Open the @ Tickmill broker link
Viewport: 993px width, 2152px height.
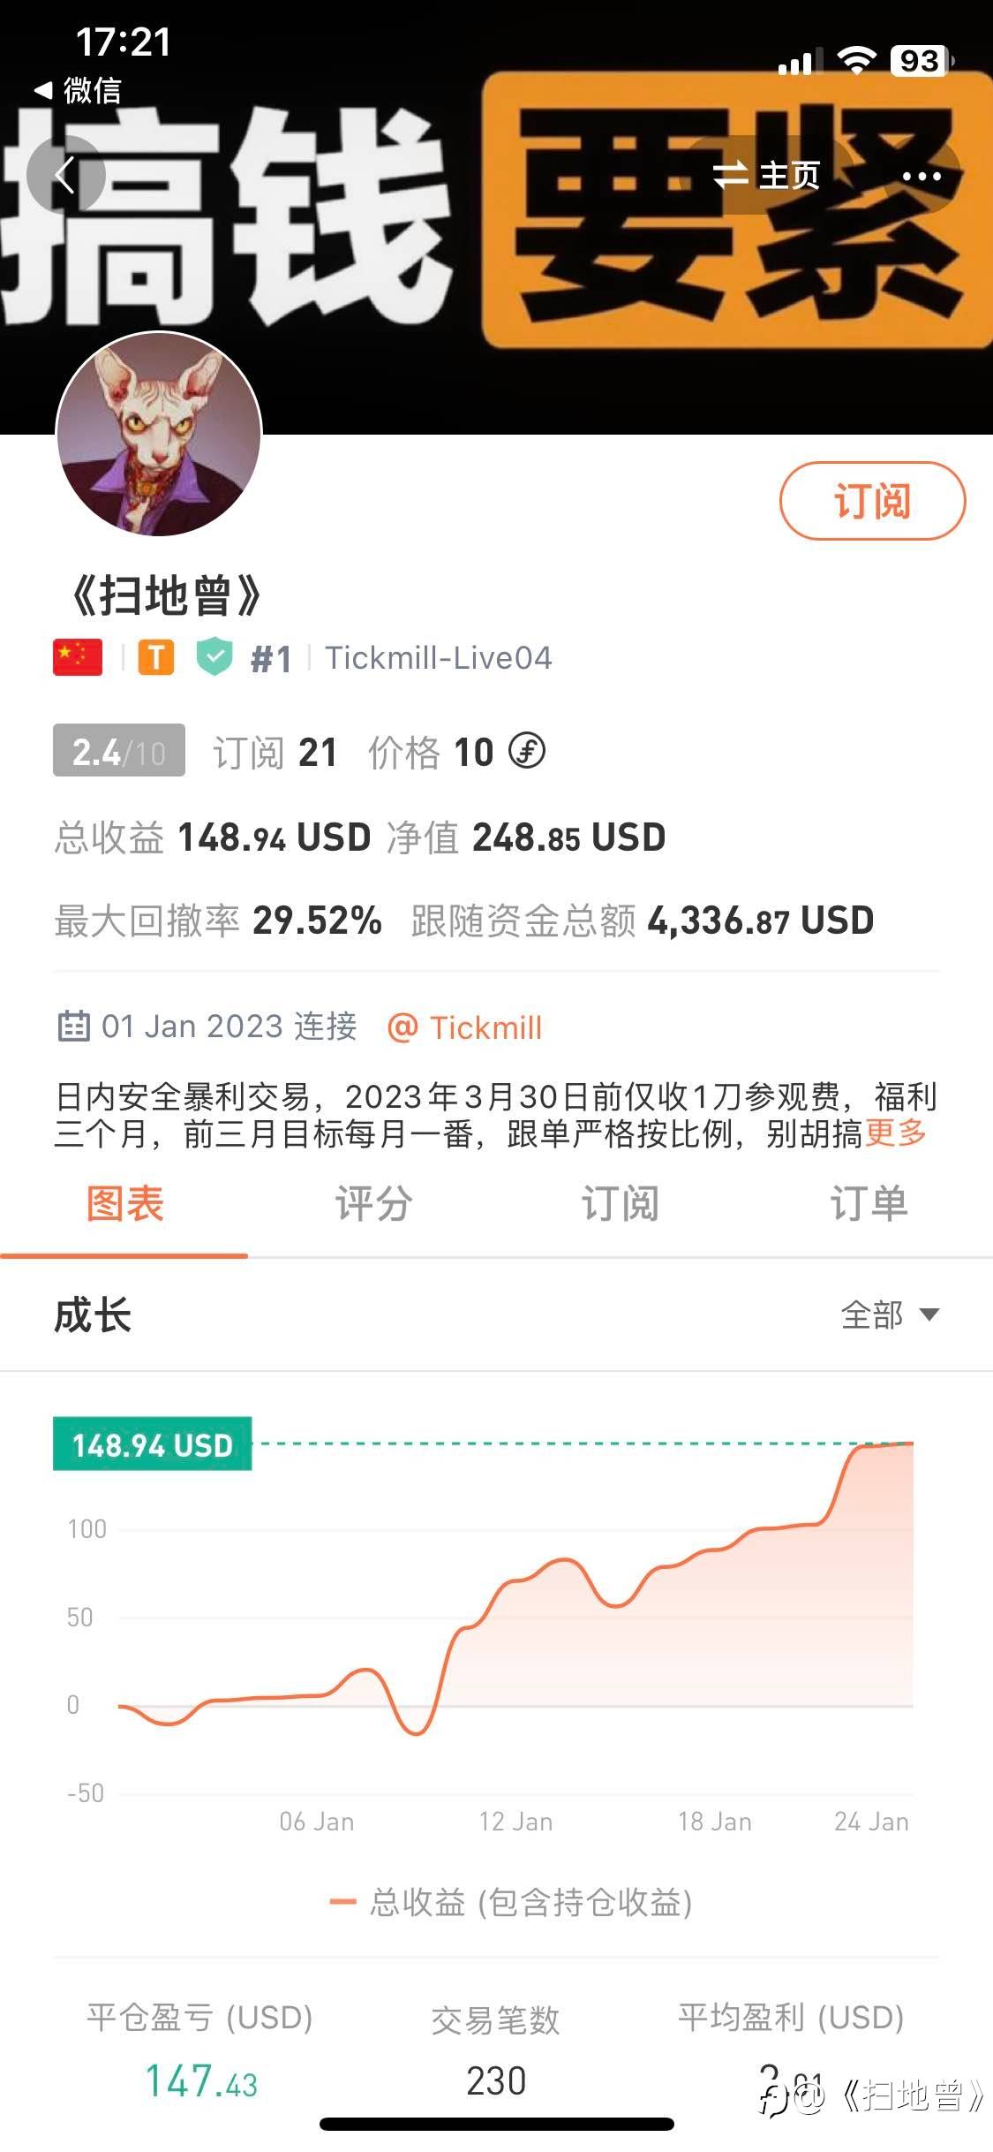pos(465,1027)
